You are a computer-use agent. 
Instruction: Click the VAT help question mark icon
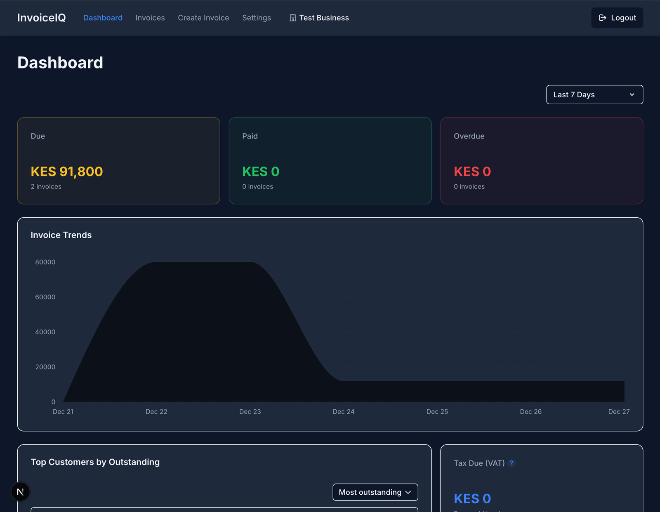pyautogui.click(x=511, y=463)
